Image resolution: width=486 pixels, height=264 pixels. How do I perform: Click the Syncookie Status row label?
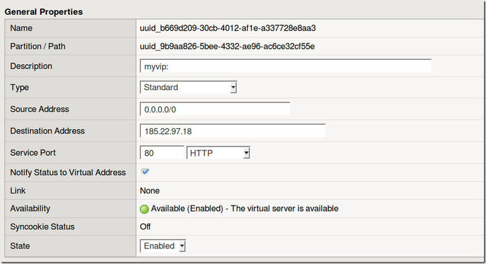(x=42, y=227)
